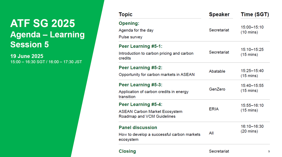Select the Opening: heading

129,23
